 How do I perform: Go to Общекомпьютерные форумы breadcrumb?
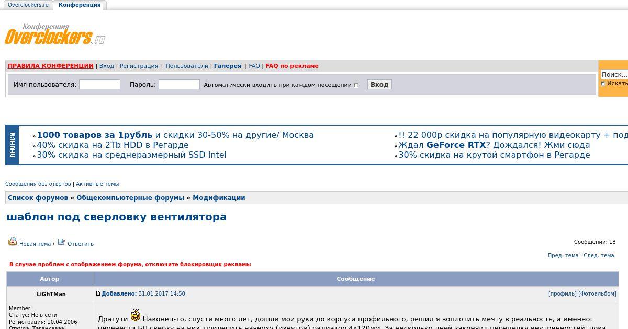[130, 197]
